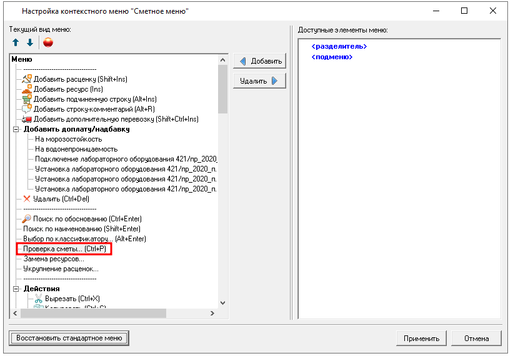Screen dimensions: 513x356
Task: Click the tree scrollbar down arrow
Action: pyautogui.click(x=223, y=302)
